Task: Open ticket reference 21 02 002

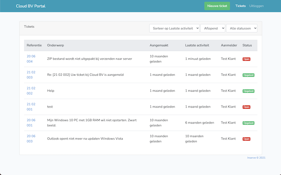Action: tap(31, 91)
